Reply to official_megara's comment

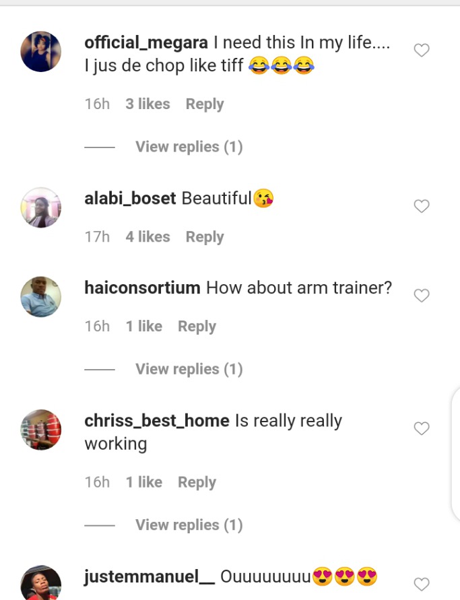tap(205, 104)
